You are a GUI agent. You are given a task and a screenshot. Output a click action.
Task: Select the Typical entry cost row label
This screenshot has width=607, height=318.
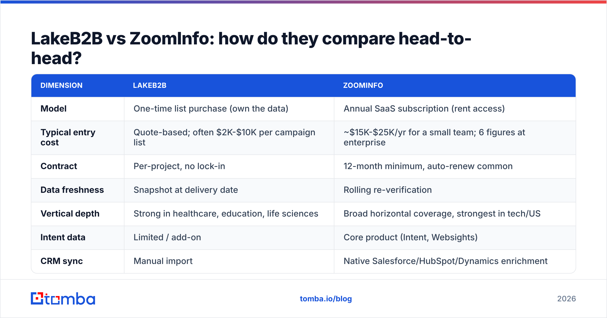[68, 137]
